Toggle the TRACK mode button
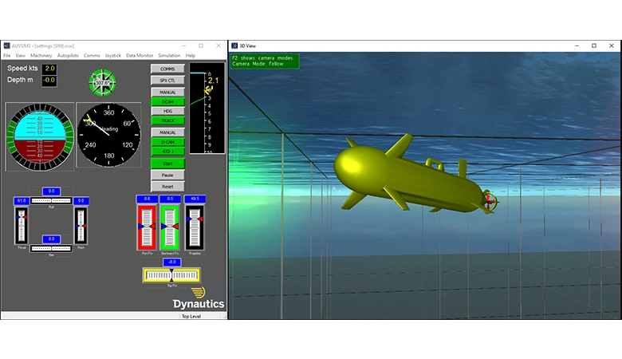The height and width of the screenshot is (359, 622). click(167, 121)
